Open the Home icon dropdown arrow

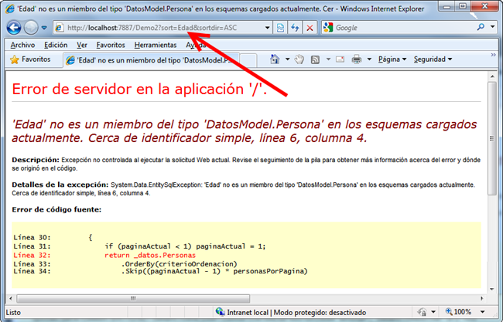[x=287, y=59]
